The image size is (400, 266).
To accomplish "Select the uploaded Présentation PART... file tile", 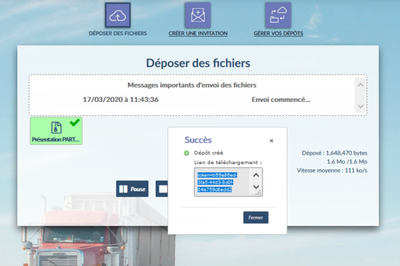I will coord(56,131).
